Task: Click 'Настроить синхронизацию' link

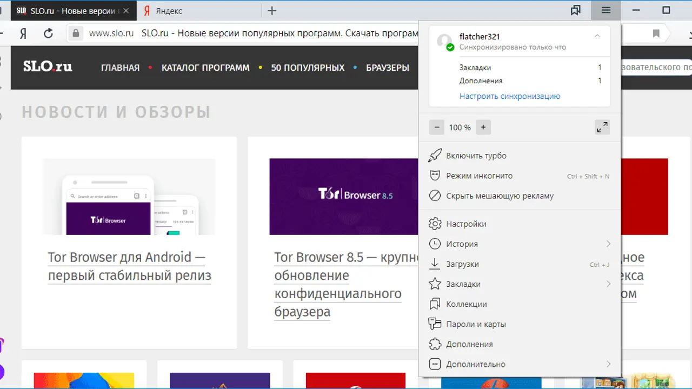Action: (509, 96)
